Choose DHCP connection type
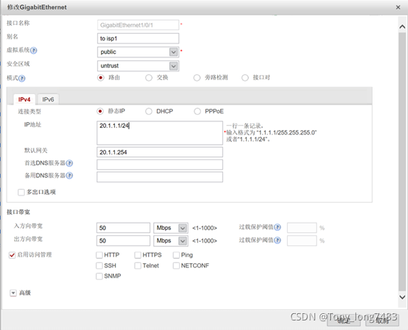 (x=149, y=112)
